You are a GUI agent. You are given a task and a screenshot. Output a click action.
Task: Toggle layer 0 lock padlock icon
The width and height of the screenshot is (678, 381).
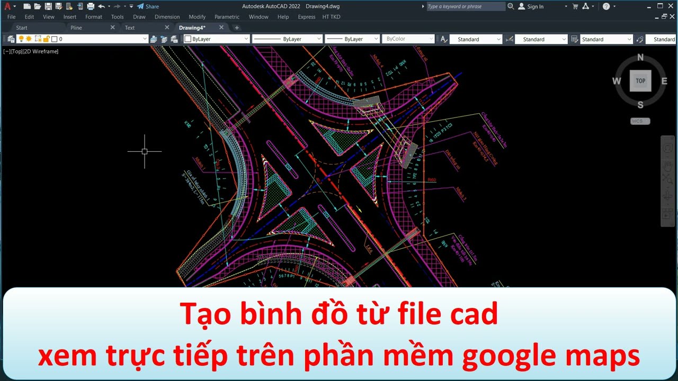(x=46, y=39)
